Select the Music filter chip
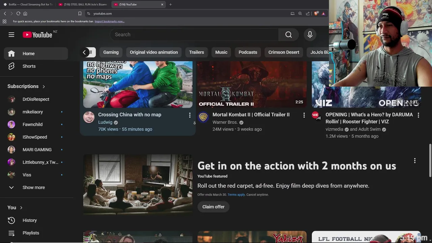 [221, 52]
